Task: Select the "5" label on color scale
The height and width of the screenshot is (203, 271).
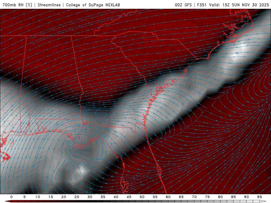Action: coord(24,197)
